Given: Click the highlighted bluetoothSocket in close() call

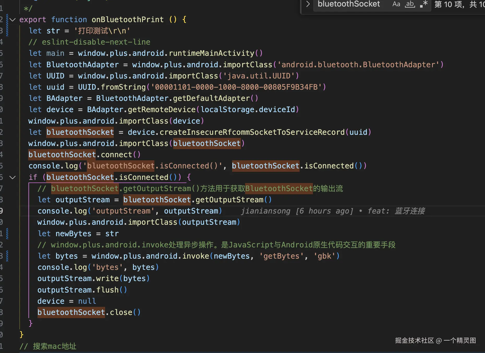Looking at the screenshot, I should pyautogui.click(x=71, y=312).
